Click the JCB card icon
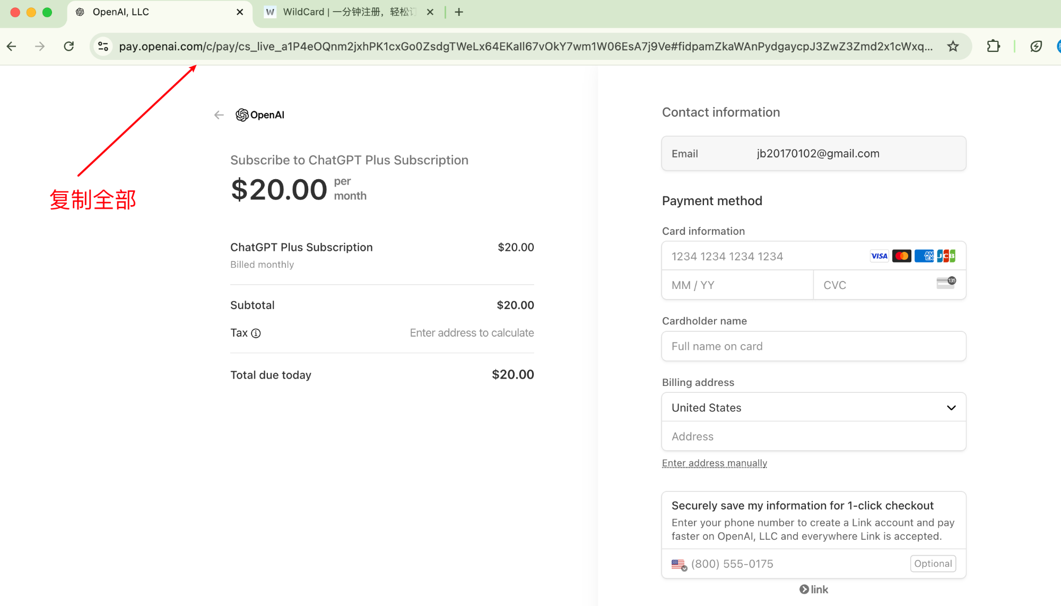This screenshot has width=1061, height=606. (946, 256)
